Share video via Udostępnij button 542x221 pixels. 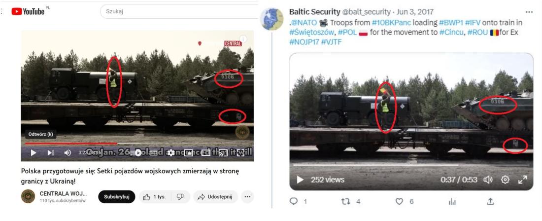[x=215, y=197]
